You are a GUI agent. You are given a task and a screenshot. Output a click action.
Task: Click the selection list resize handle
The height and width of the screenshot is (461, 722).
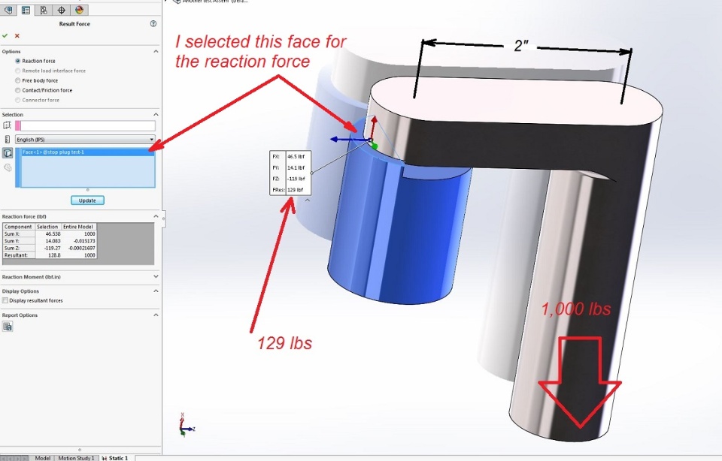tap(87, 190)
